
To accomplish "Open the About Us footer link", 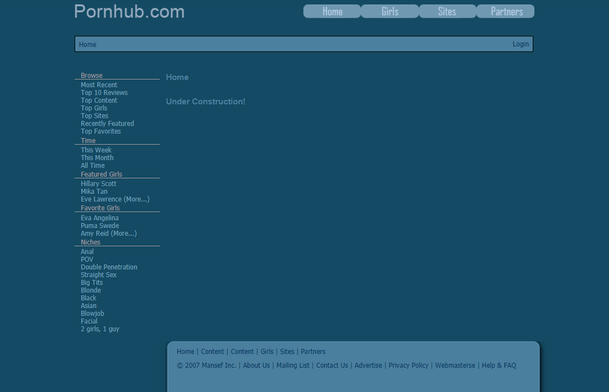I will (x=256, y=365).
